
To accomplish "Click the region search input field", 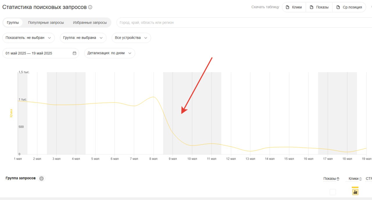I will pyautogui.click(x=244, y=22).
